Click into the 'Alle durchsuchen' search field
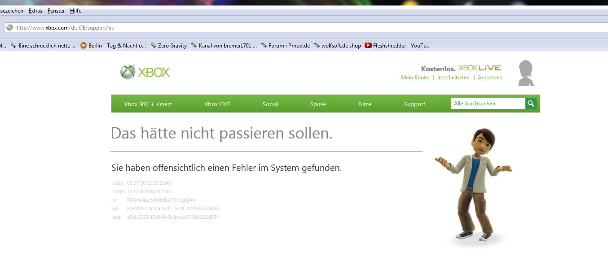 pos(488,104)
